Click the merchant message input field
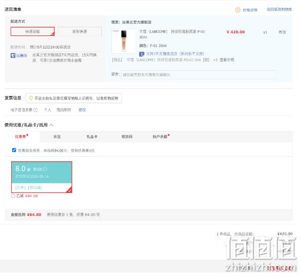The height and width of the screenshot is (276, 301). click(x=199, y=75)
